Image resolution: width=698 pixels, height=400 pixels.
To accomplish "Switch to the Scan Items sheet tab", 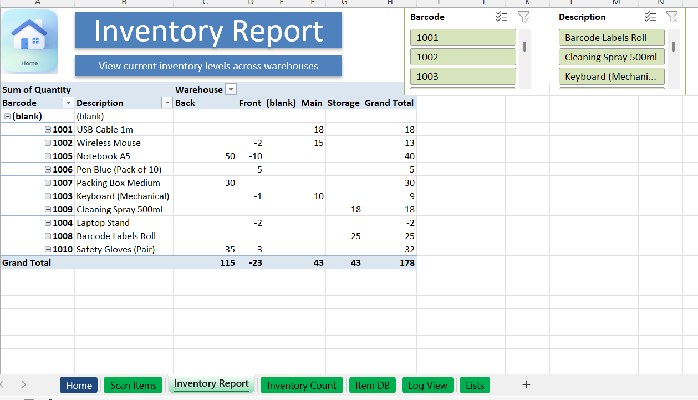I will point(133,386).
